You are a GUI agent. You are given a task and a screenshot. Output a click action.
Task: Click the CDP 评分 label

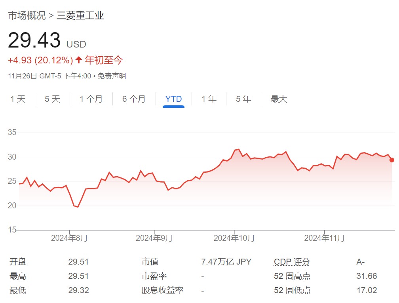pyautogui.click(x=292, y=262)
